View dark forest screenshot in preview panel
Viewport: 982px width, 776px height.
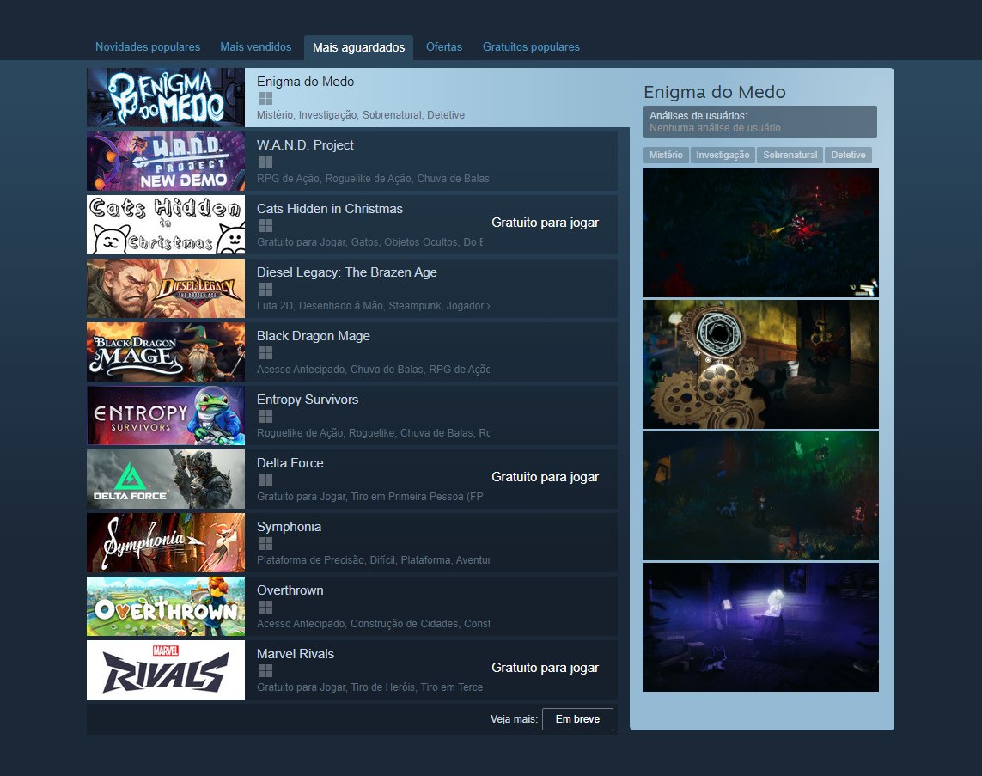[761, 233]
